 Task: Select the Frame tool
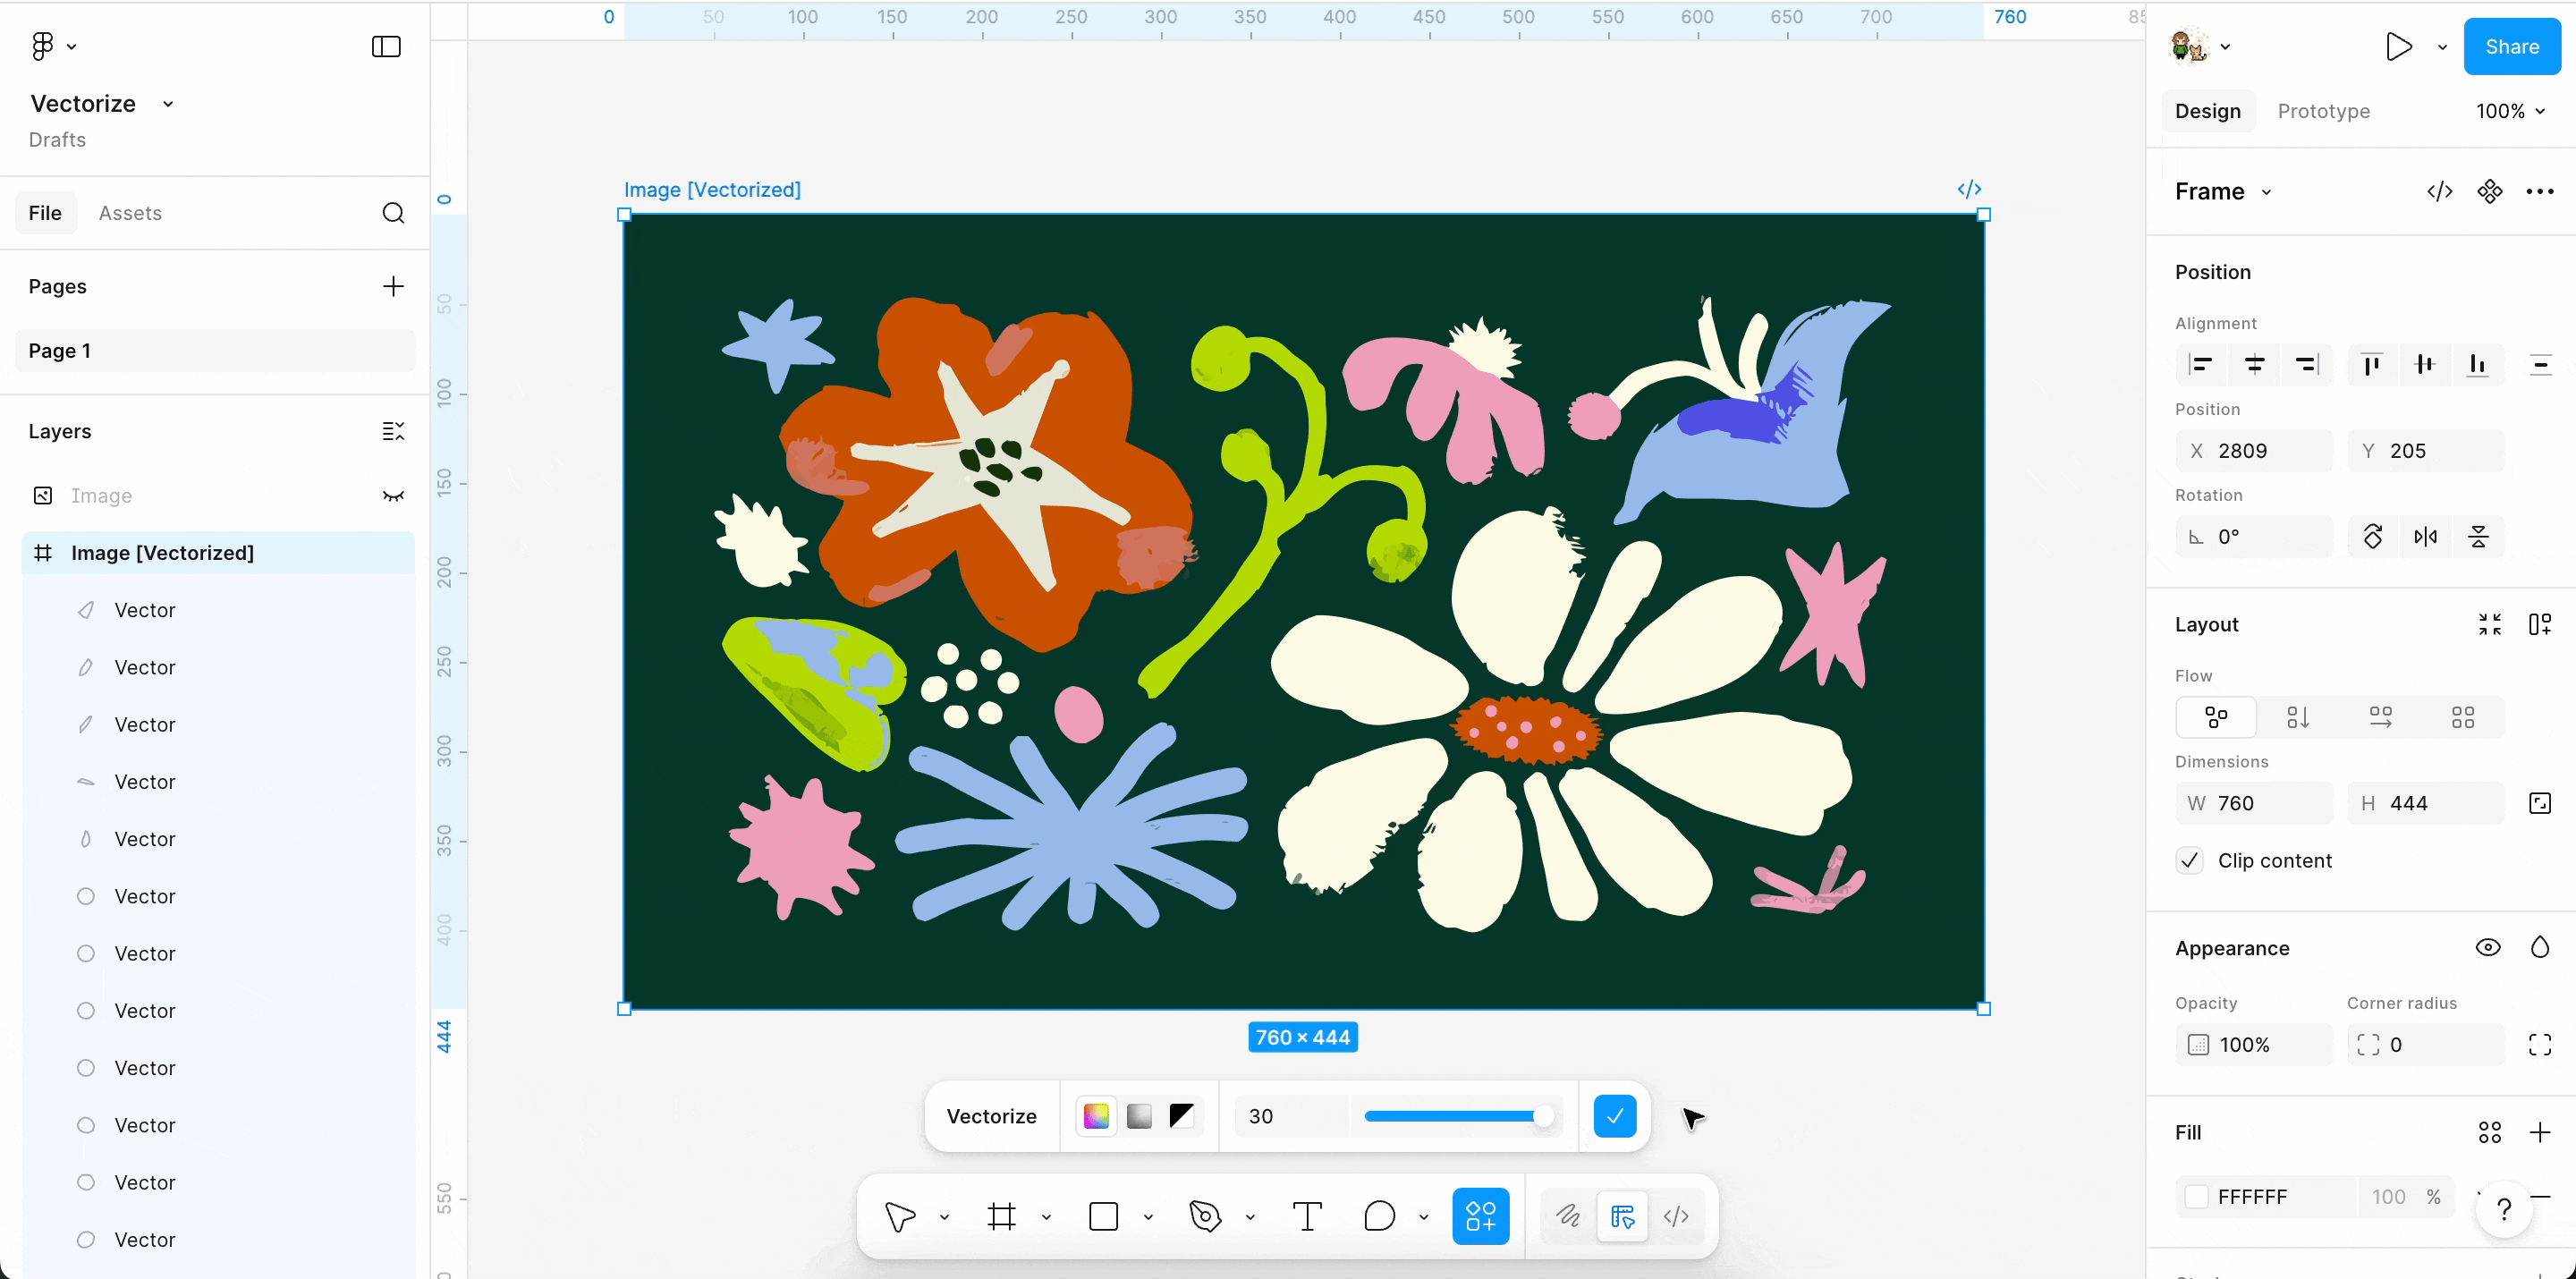pos(1002,1216)
